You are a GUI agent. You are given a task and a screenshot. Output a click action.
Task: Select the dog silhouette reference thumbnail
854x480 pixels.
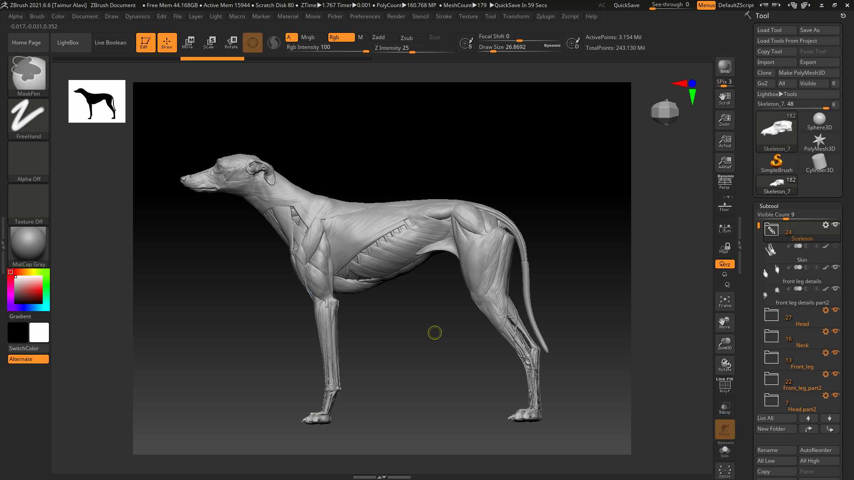tap(97, 101)
